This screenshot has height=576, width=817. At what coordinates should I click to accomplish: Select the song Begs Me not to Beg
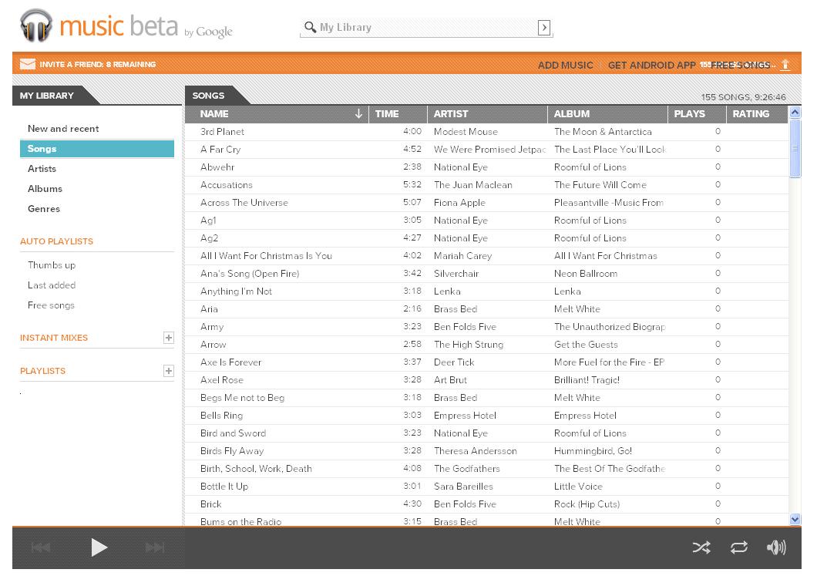click(x=242, y=398)
